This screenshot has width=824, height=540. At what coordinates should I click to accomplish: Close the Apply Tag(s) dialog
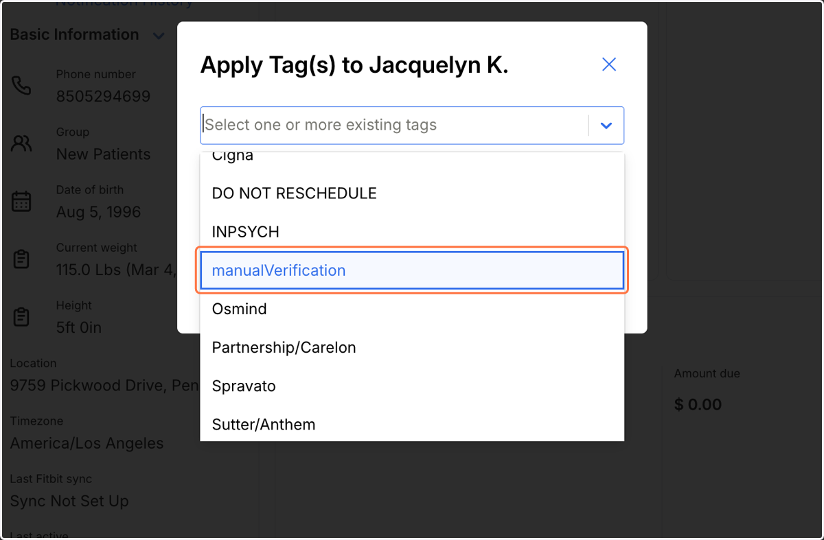609,64
